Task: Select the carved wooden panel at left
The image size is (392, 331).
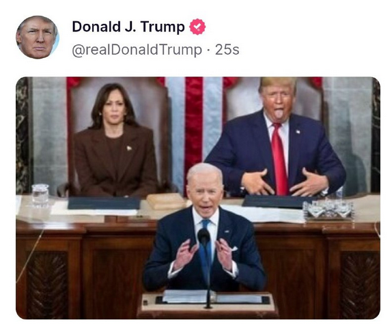Action: coord(47,285)
